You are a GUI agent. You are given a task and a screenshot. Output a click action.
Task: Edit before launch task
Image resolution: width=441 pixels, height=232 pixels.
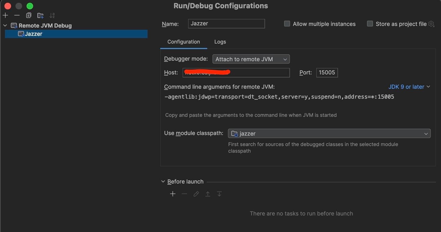(x=196, y=194)
